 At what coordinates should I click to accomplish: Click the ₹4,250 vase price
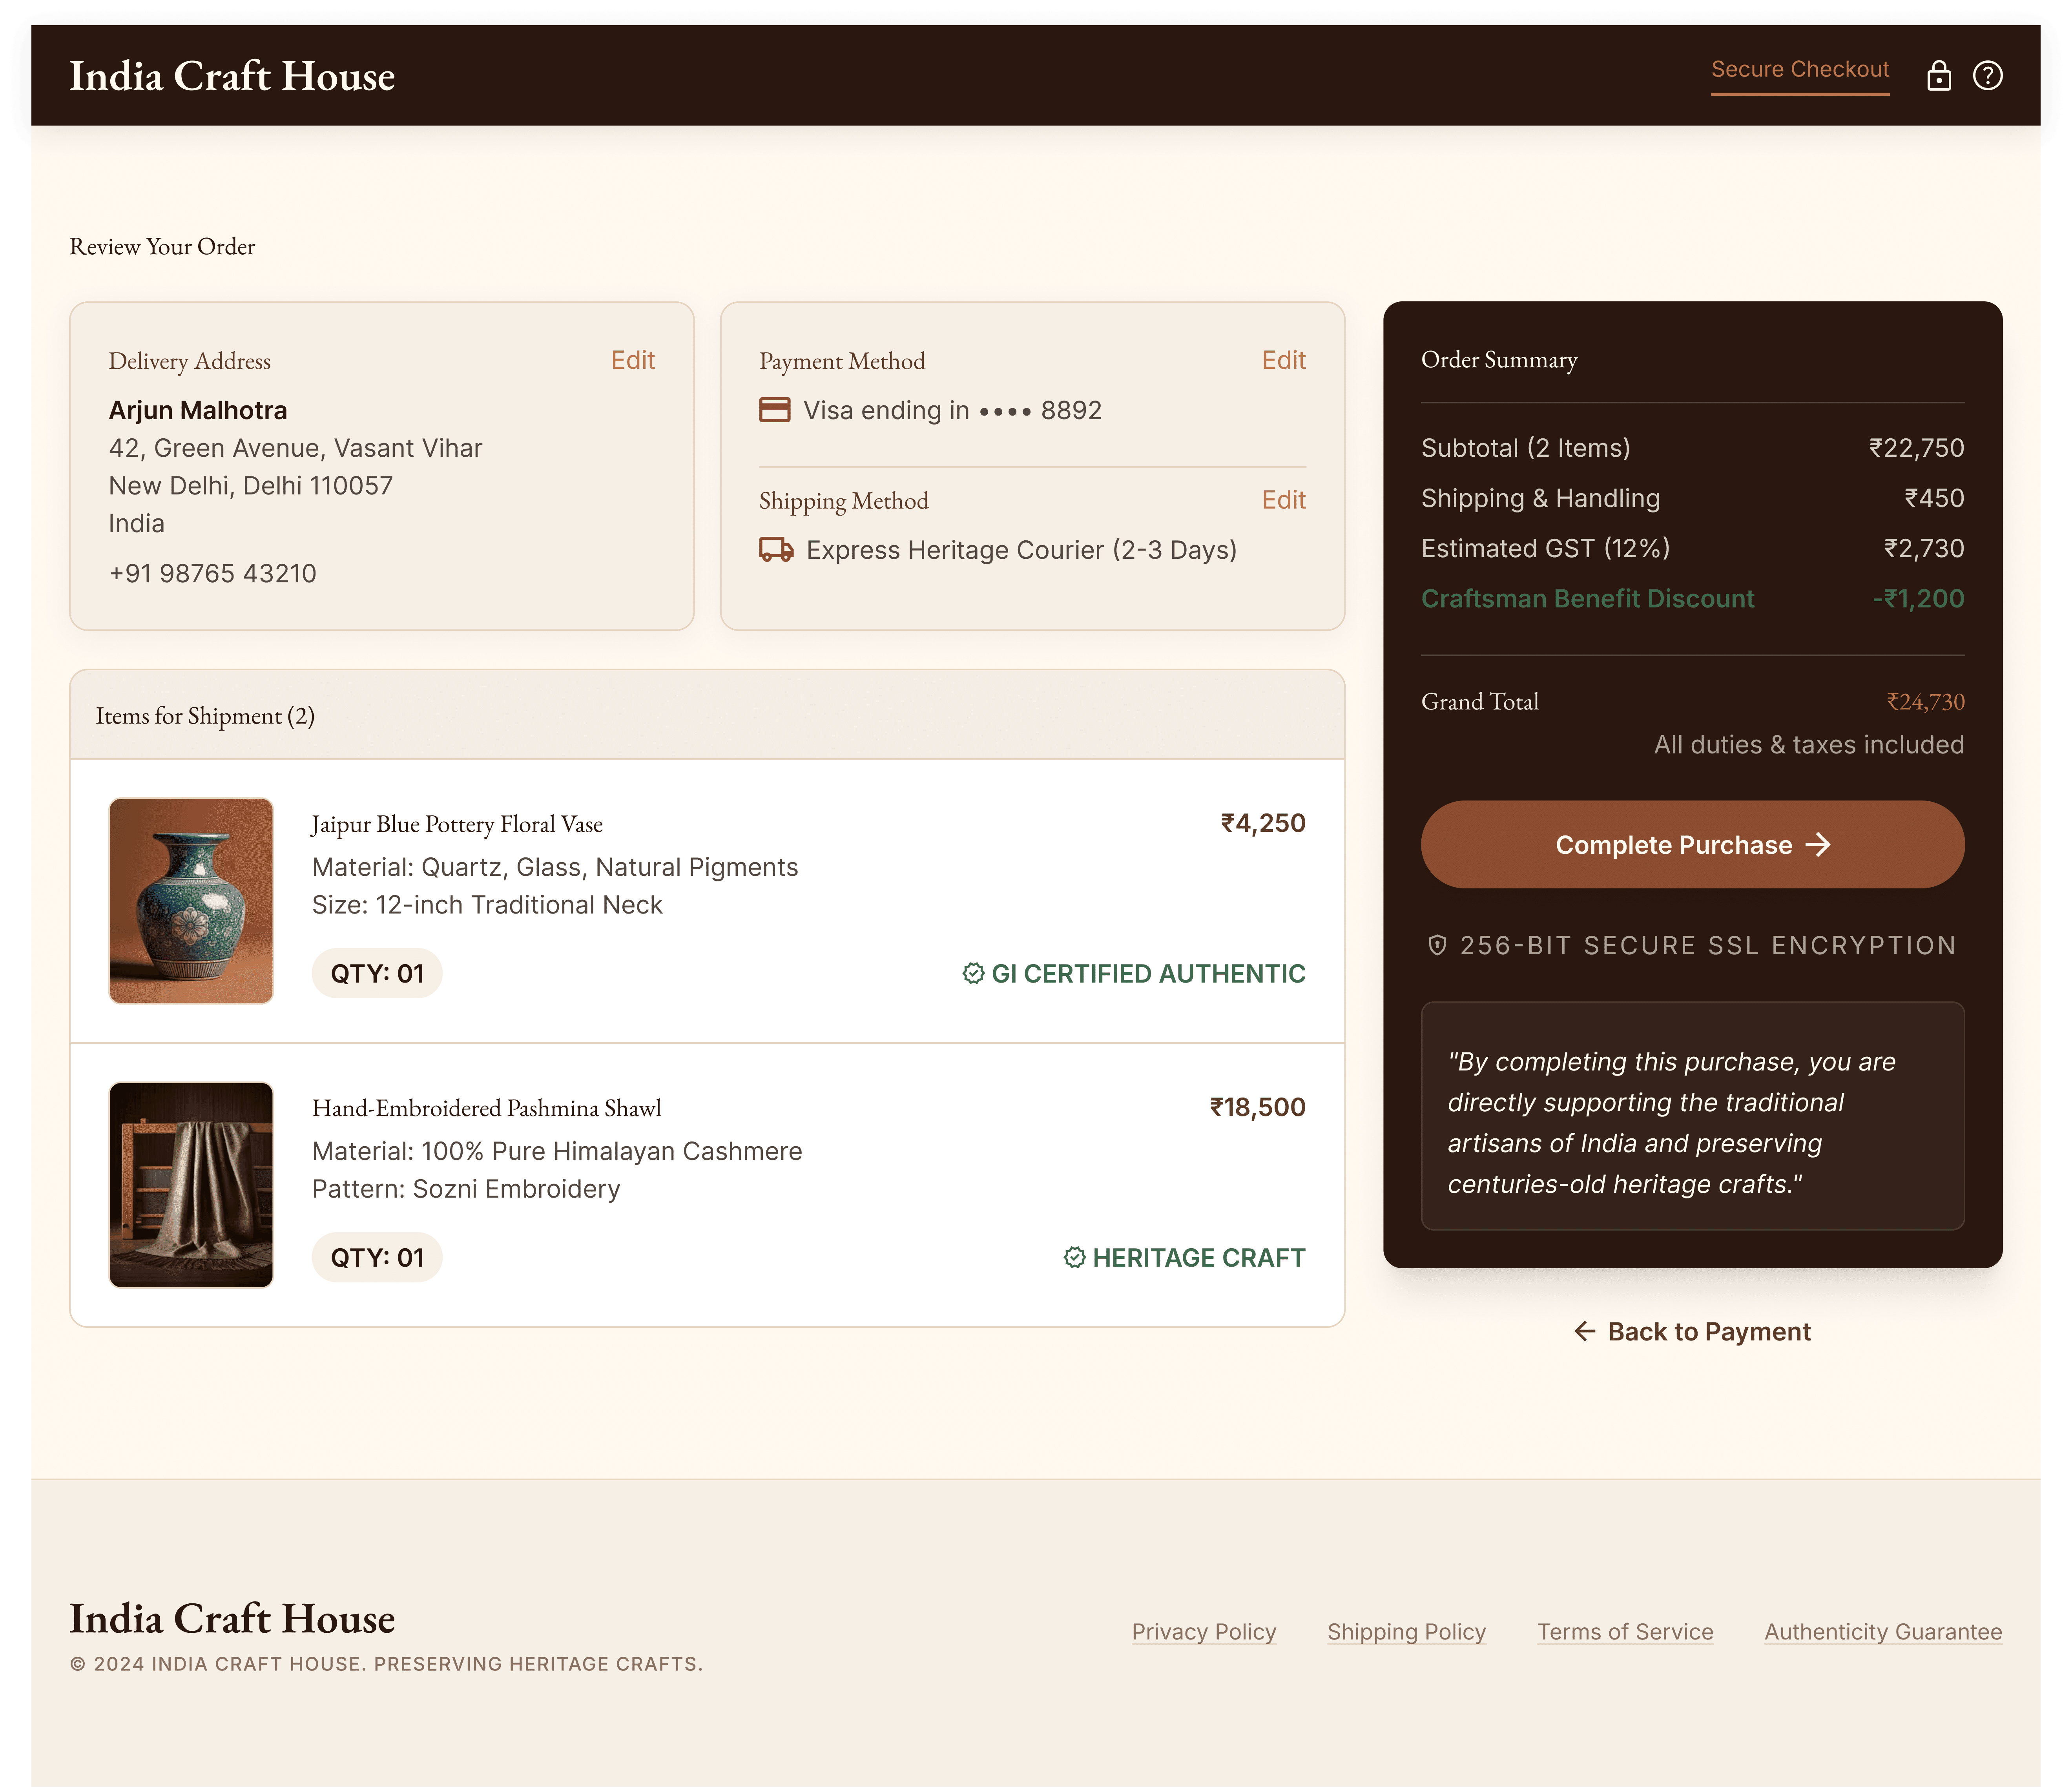[1263, 823]
